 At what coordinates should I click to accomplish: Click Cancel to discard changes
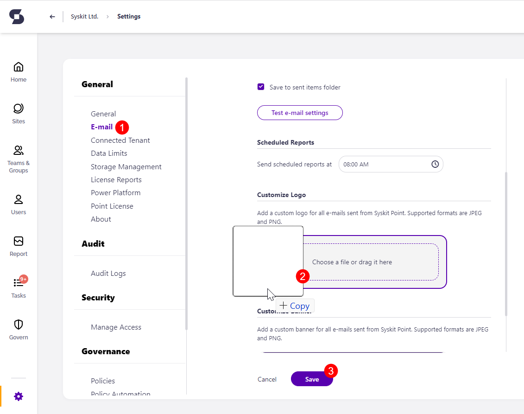267,379
